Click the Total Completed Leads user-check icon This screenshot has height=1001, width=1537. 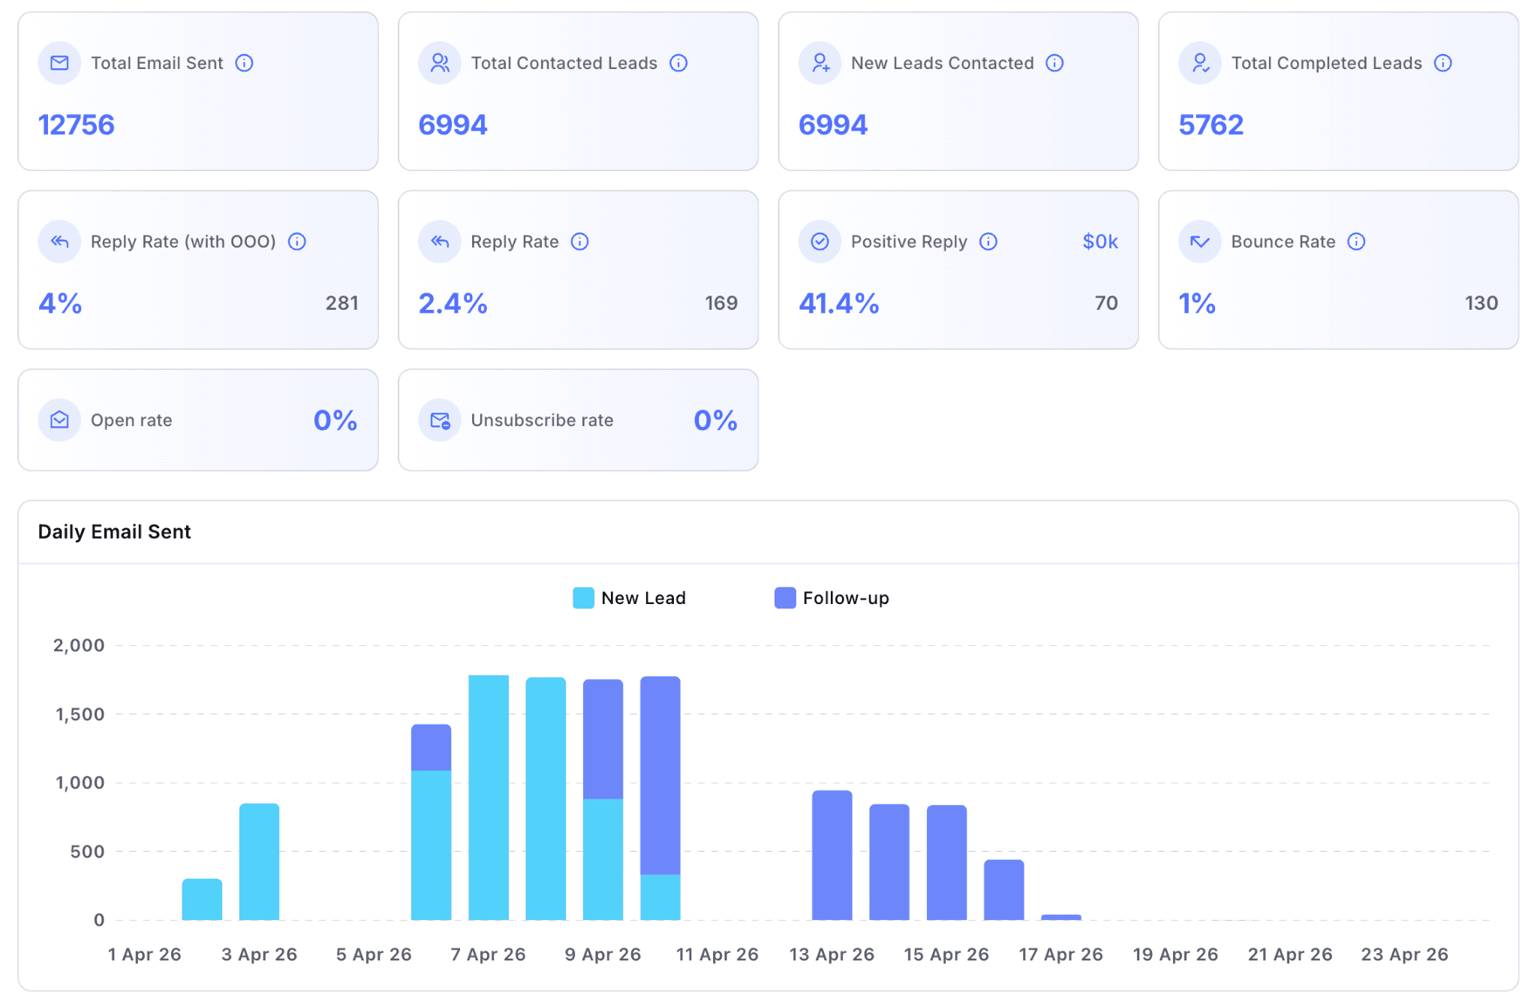coord(1200,63)
